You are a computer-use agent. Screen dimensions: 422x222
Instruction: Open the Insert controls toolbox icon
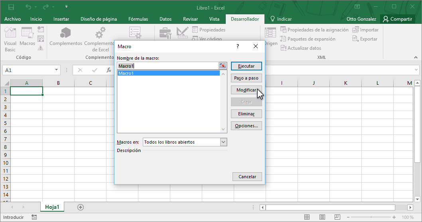point(165,33)
